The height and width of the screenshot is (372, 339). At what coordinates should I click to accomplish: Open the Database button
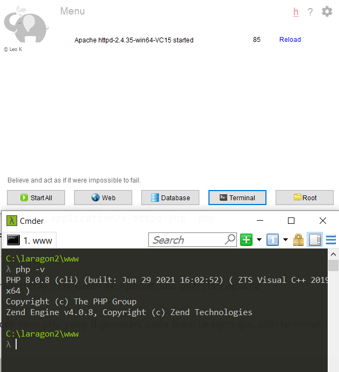pos(170,198)
